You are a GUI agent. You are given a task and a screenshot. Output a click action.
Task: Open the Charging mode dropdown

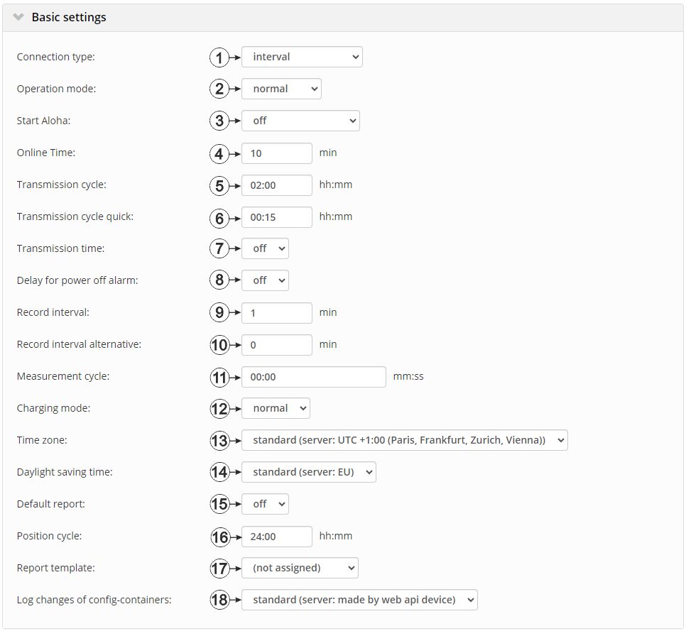pos(276,408)
